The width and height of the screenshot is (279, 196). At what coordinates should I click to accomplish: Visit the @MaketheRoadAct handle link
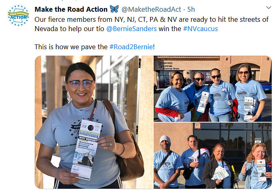click(x=151, y=9)
